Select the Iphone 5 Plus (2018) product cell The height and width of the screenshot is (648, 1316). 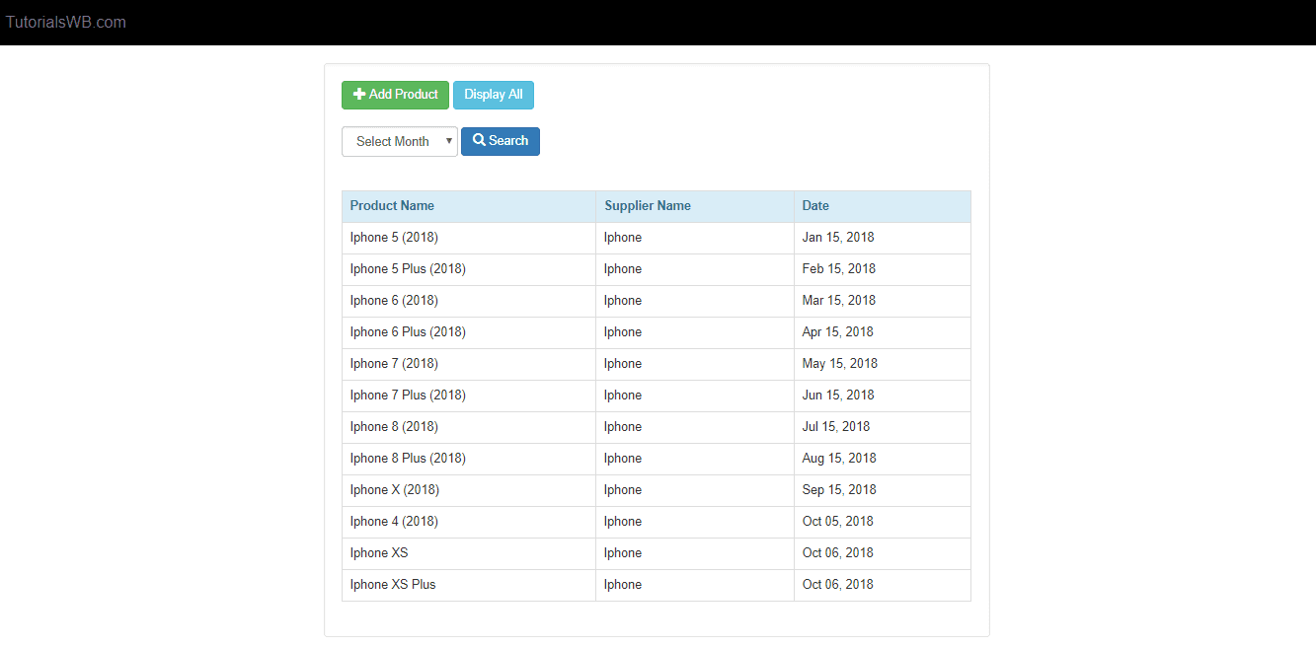pyautogui.click(x=469, y=269)
